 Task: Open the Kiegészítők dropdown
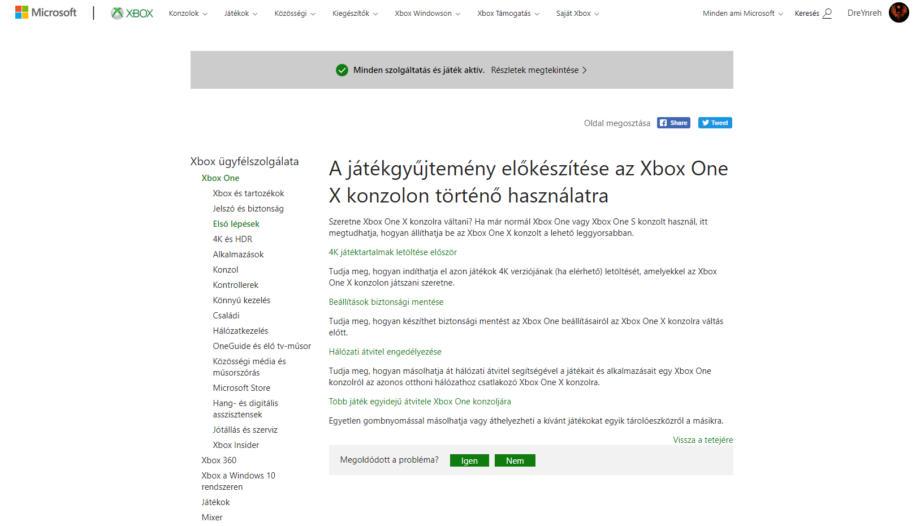[x=355, y=14]
